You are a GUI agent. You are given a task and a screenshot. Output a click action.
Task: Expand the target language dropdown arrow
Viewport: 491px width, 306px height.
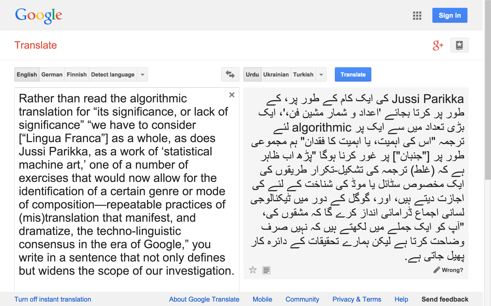coord(321,74)
